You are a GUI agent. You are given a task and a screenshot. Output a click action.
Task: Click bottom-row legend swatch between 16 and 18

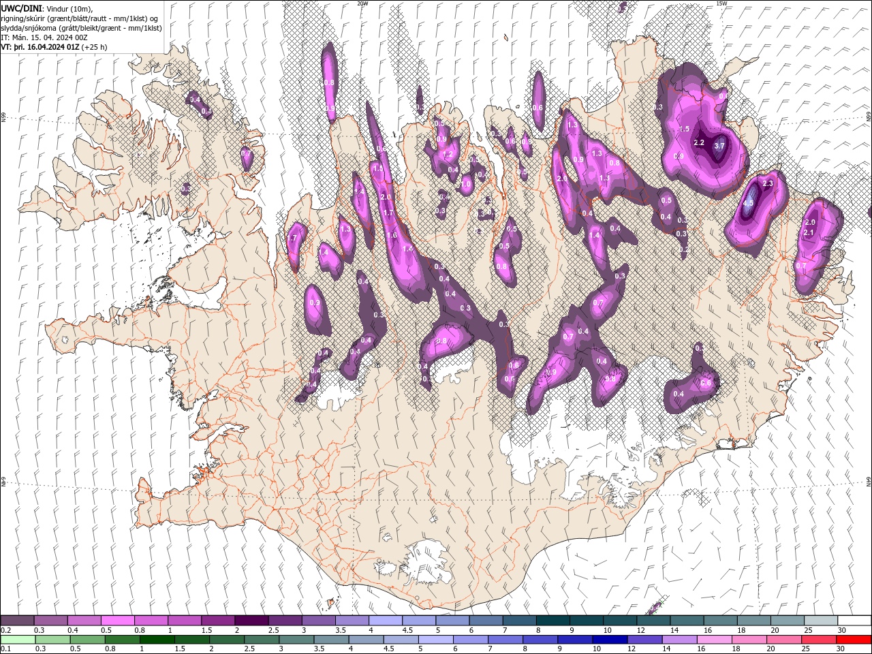tap(714, 640)
